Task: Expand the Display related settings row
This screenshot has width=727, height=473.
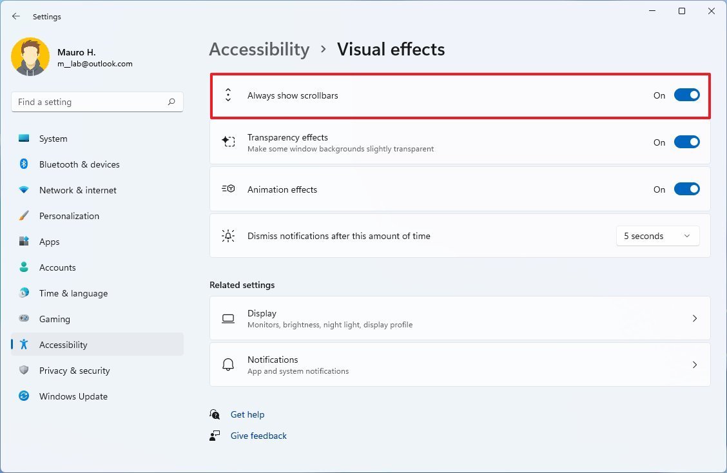Action: click(x=460, y=318)
